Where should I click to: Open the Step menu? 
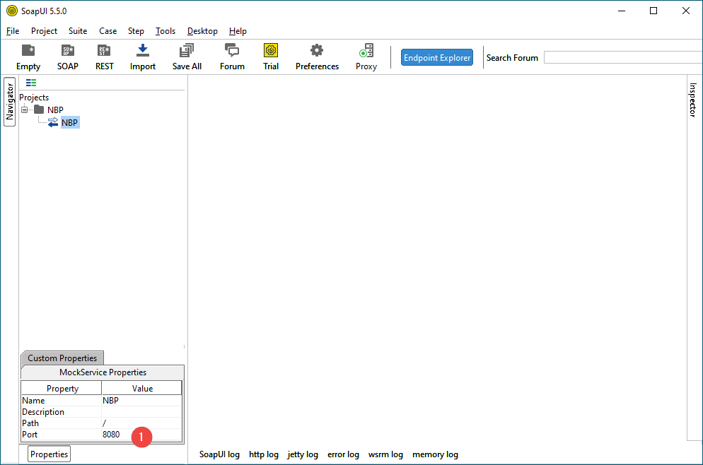pyautogui.click(x=136, y=31)
